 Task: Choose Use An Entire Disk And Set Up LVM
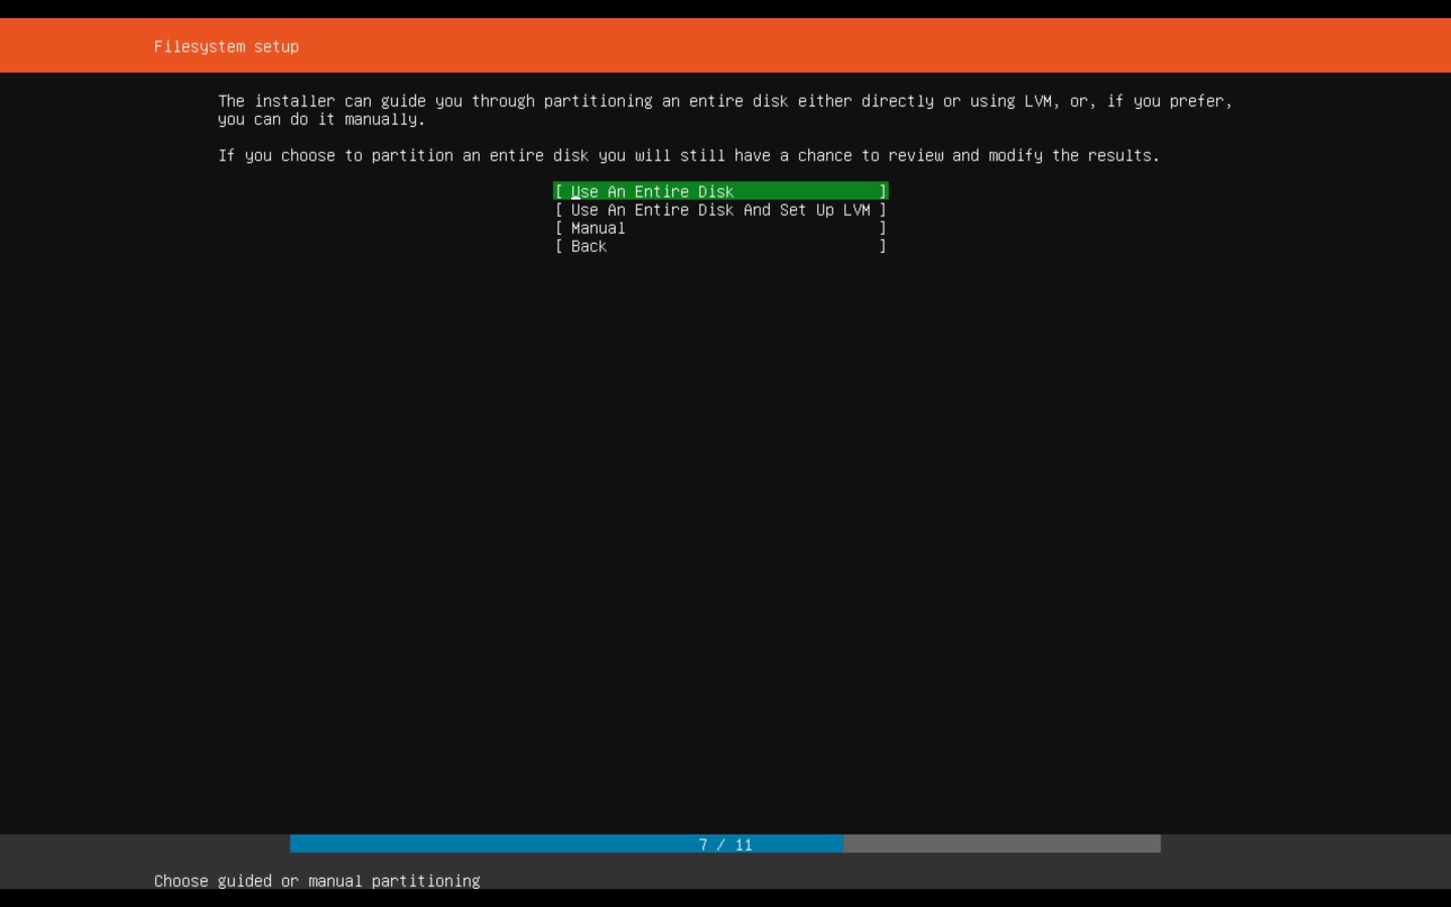tap(720, 210)
